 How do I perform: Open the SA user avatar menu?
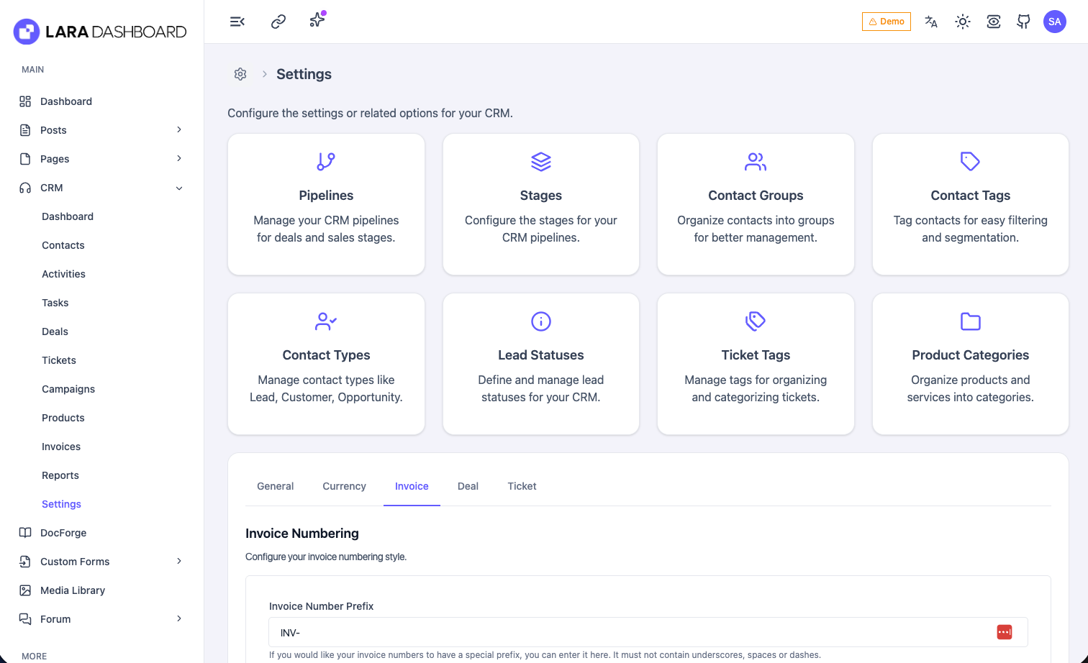tap(1054, 22)
